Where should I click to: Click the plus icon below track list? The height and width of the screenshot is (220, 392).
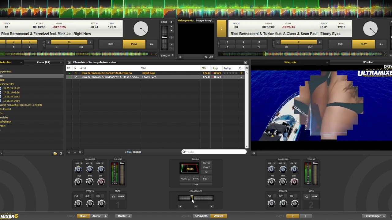pyautogui.click(x=69, y=152)
